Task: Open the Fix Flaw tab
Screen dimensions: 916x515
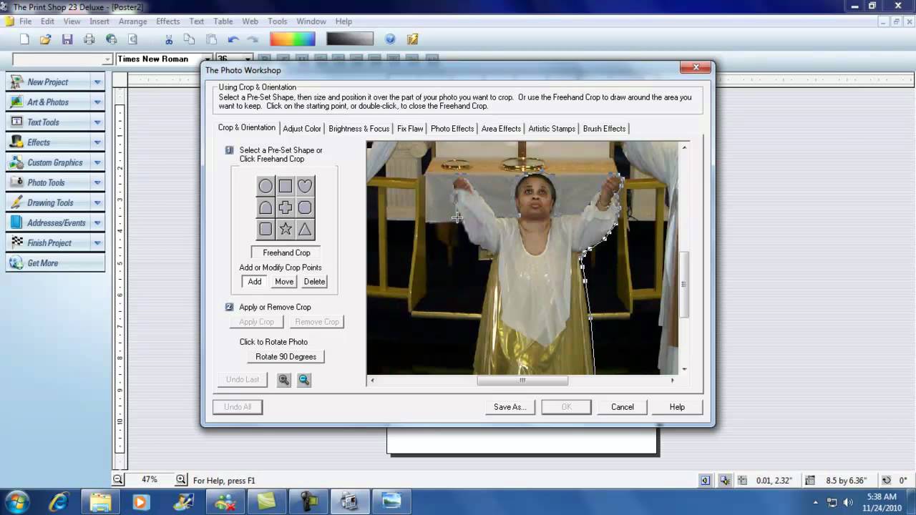Action: [x=410, y=129]
